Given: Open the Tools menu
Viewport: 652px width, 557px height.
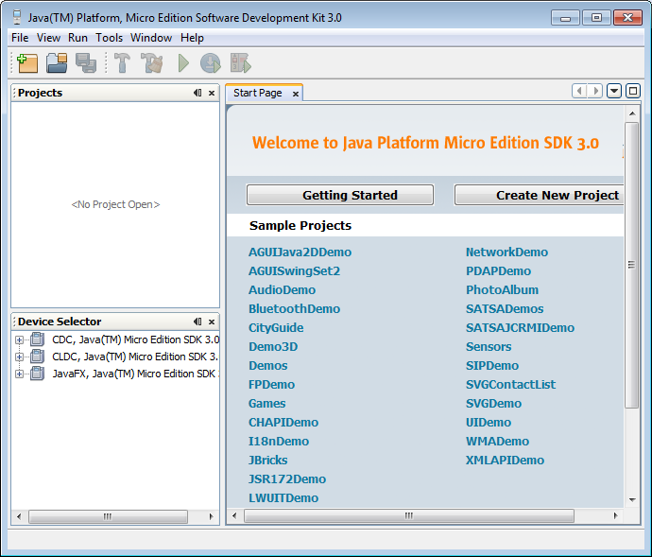Looking at the screenshot, I should point(110,38).
